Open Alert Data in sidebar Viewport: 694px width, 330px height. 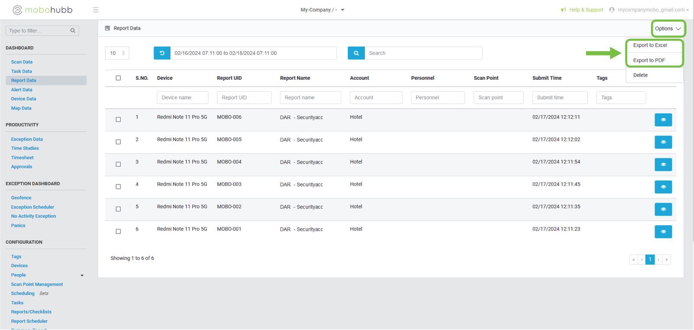tap(22, 90)
